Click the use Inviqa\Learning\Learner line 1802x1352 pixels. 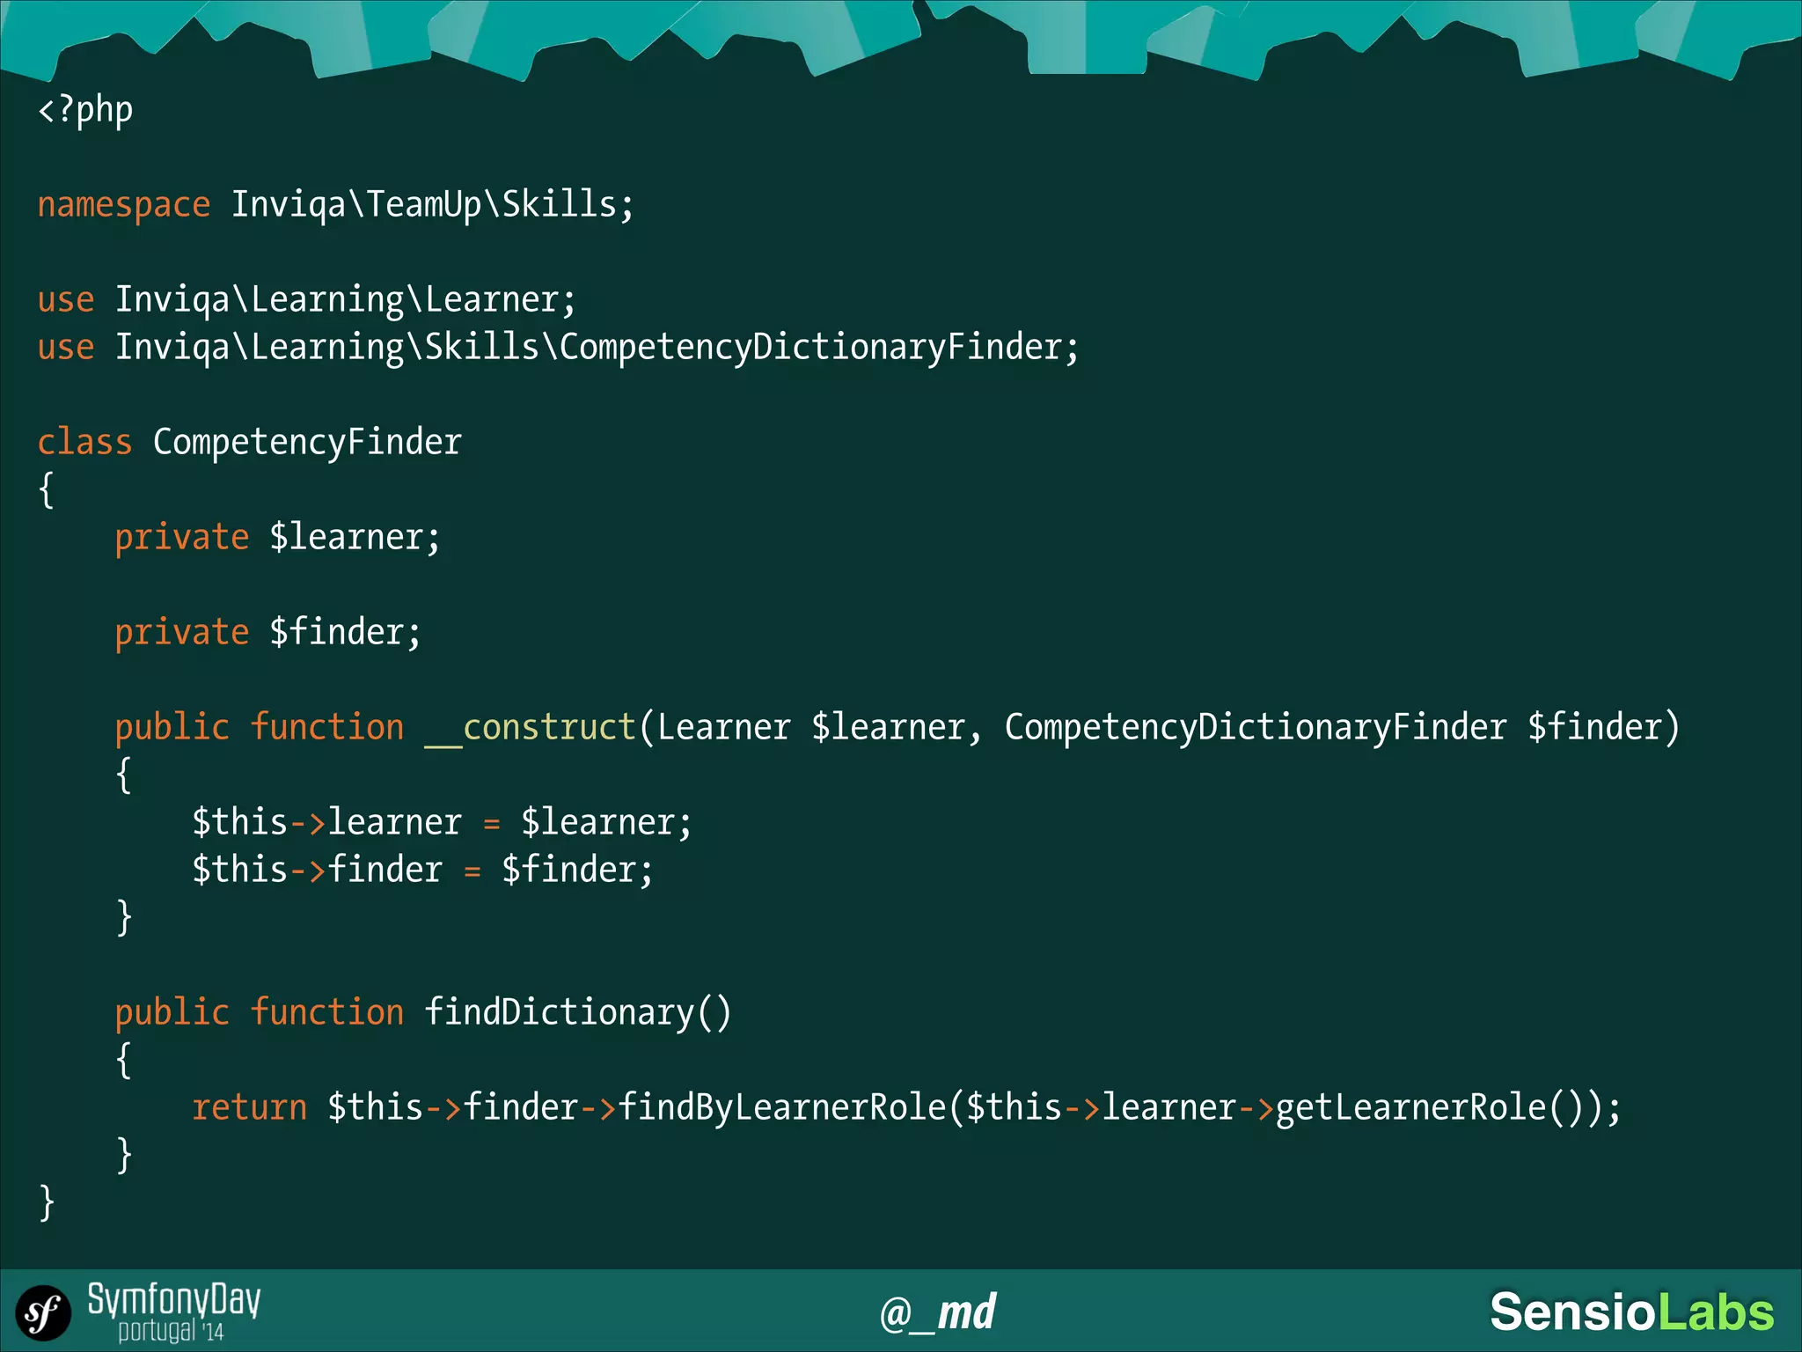[x=306, y=300]
